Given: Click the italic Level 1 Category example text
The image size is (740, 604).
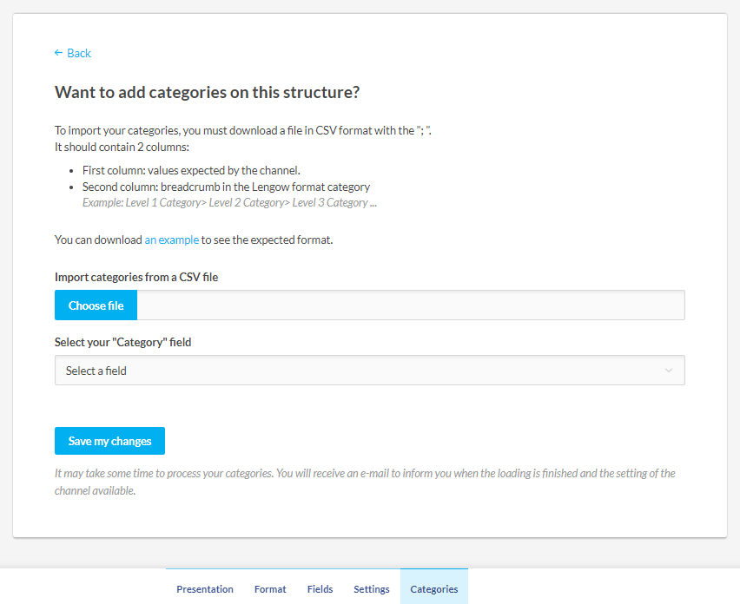Looking at the screenshot, I should [x=229, y=203].
